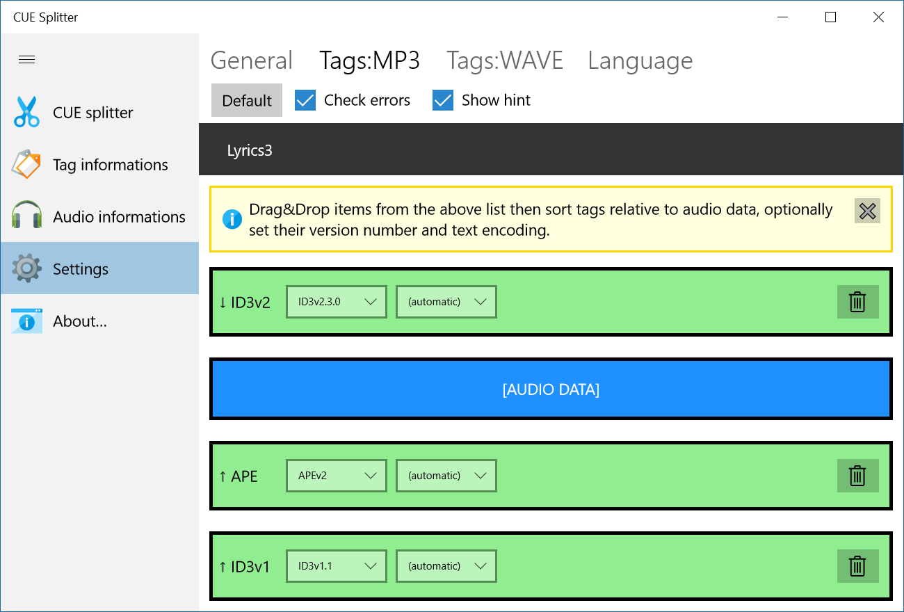
Task: Remove the APE tag using the trash icon
Action: (857, 476)
